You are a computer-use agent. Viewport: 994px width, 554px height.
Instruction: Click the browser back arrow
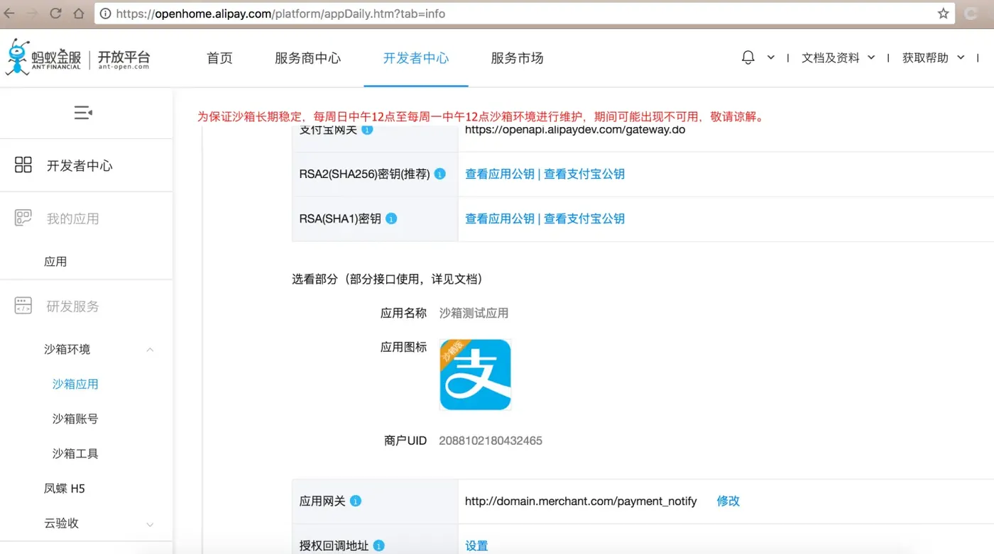9,13
